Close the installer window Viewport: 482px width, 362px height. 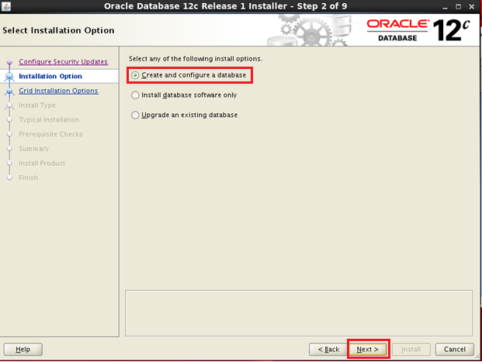tap(472, 7)
